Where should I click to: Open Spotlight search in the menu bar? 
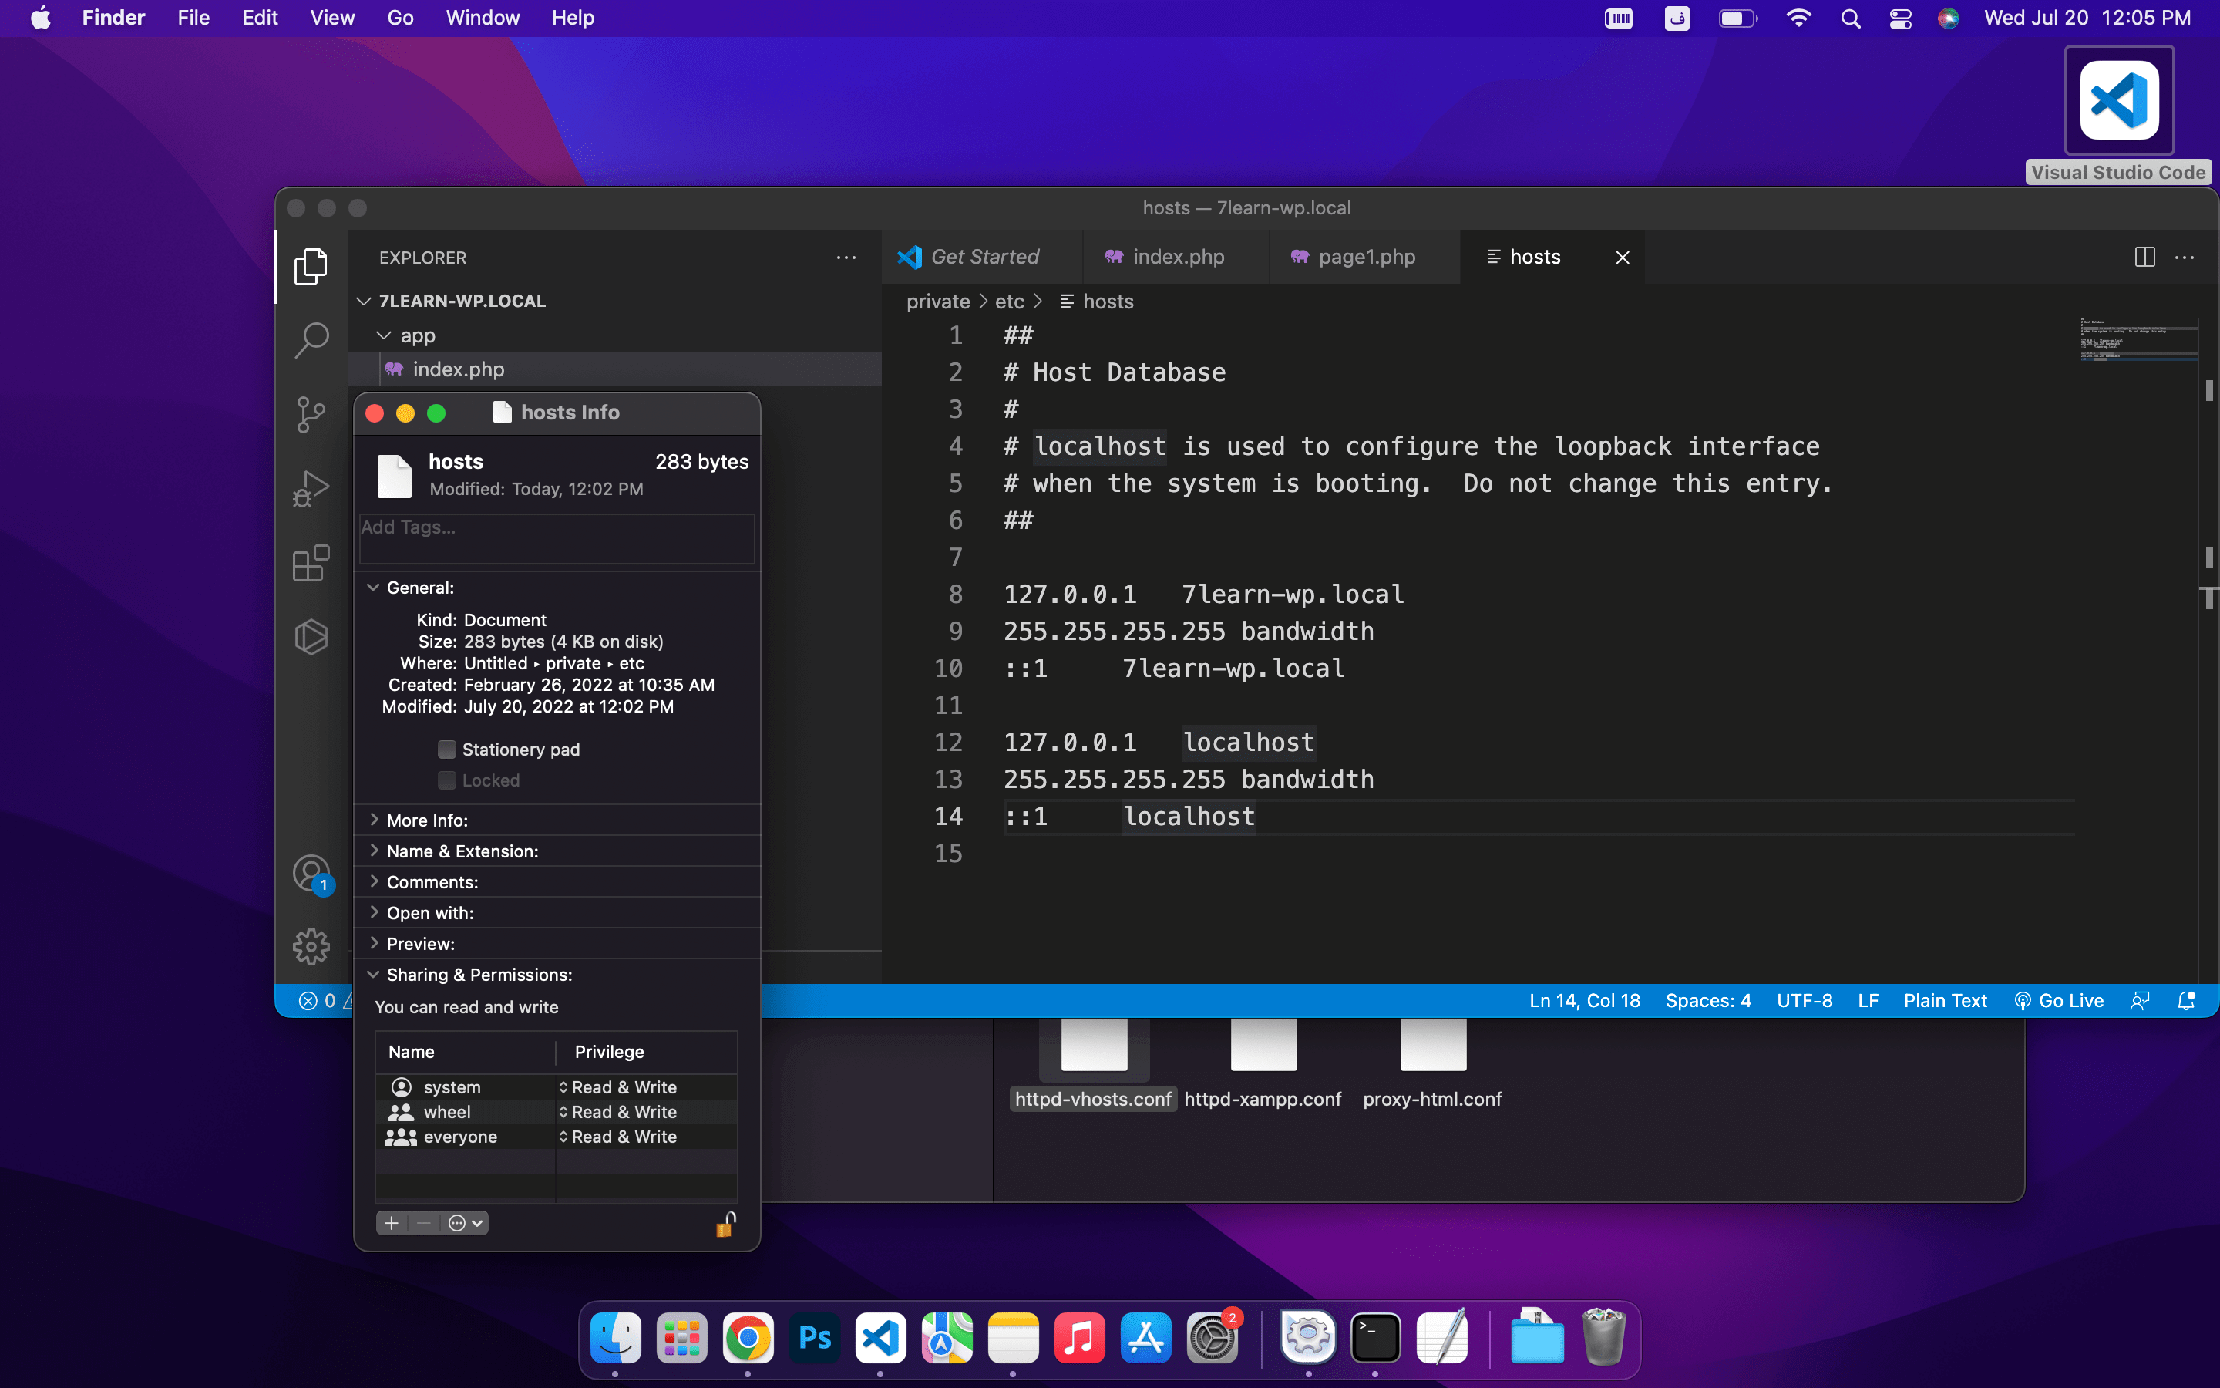click(x=1850, y=19)
